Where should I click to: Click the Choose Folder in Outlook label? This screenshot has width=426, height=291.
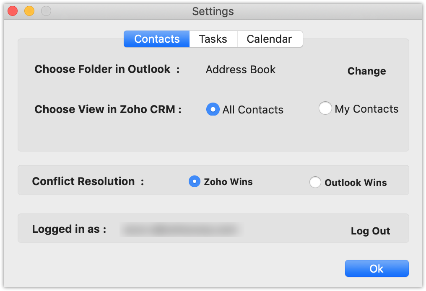pyautogui.click(x=102, y=69)
